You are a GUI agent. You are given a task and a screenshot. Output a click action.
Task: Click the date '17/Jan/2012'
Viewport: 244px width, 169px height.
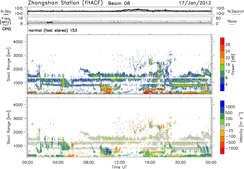(x=195, y=3)
